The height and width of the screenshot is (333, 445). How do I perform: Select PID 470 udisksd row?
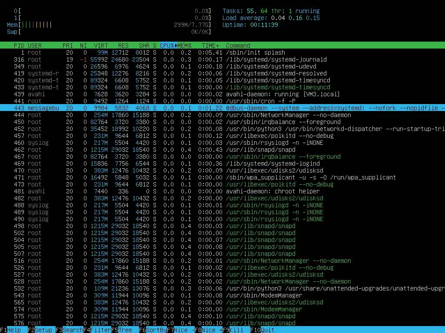point(222,170)
